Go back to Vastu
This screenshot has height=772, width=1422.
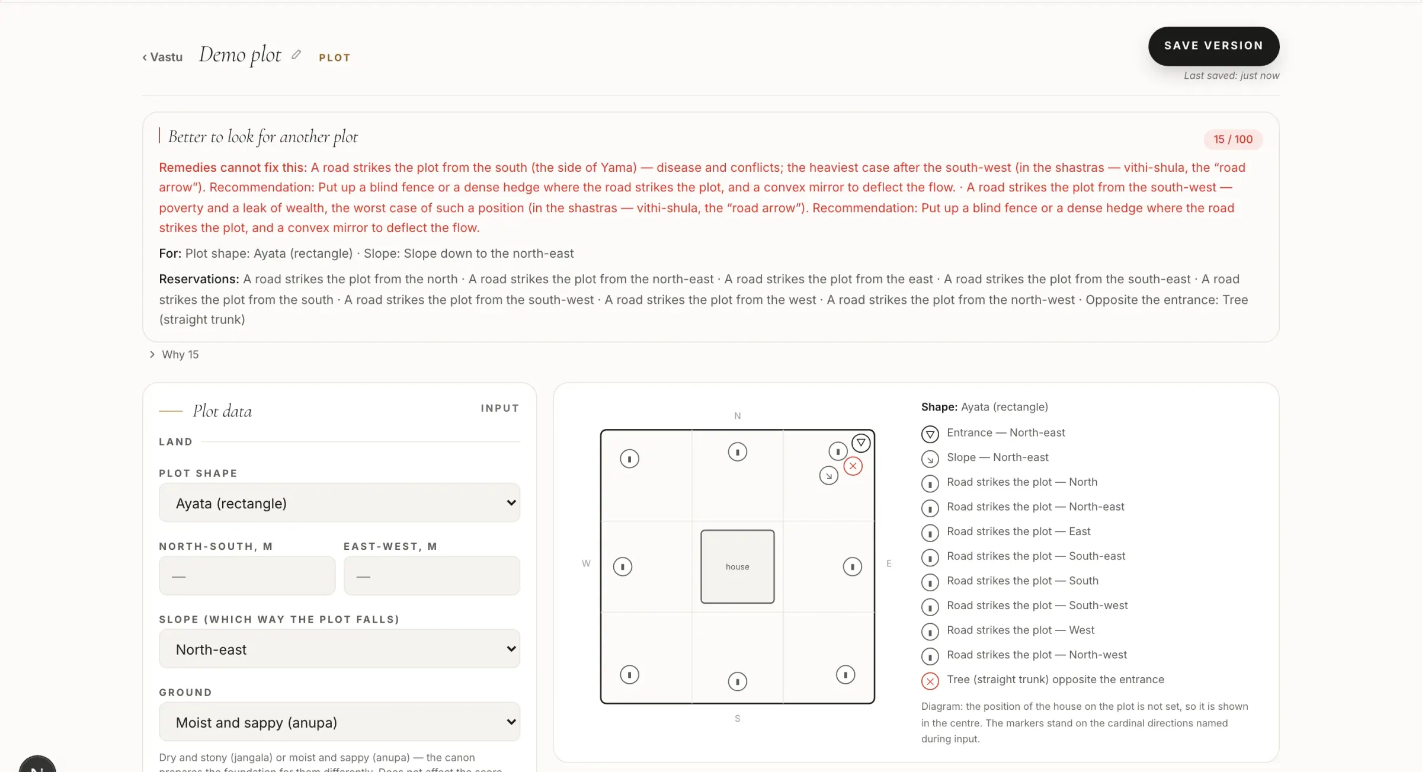[x=162, y=57]
